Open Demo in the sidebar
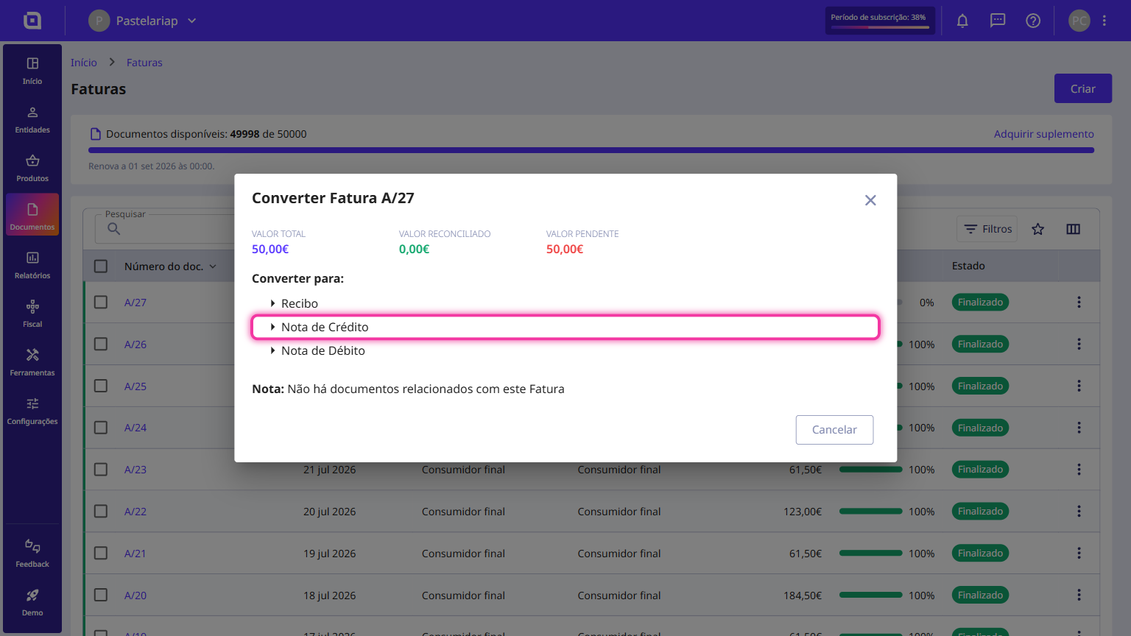The width and height of the screenshot is (1131, 636). point(32,603)
